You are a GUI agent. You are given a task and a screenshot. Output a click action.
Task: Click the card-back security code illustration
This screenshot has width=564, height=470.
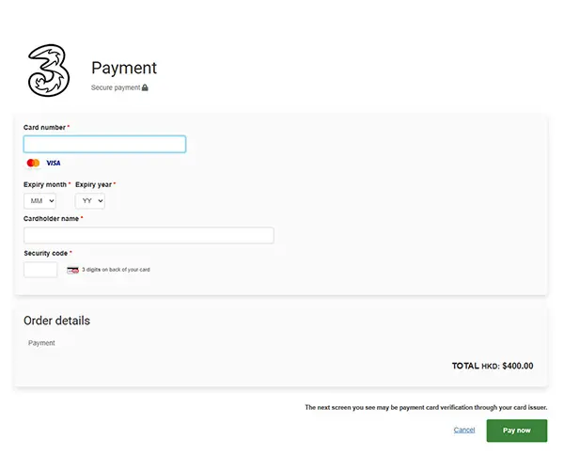[x=72, y=270]
